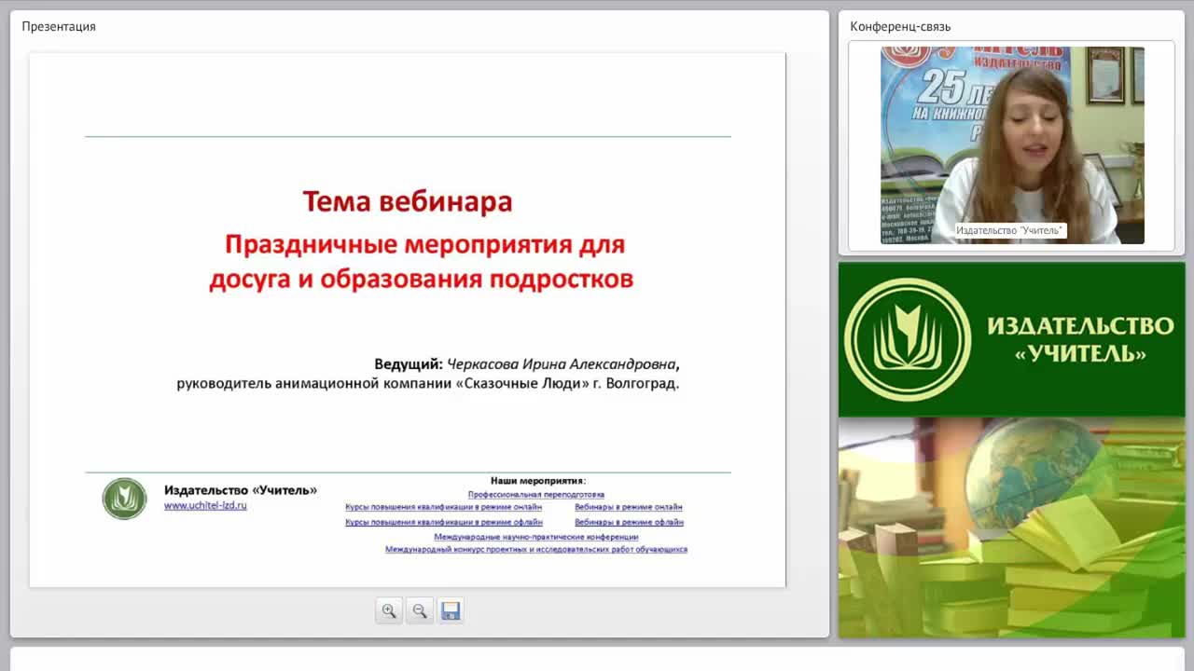
Task: Click the Издательство «Учитель» logo on the slide
Action: (124, 499)
